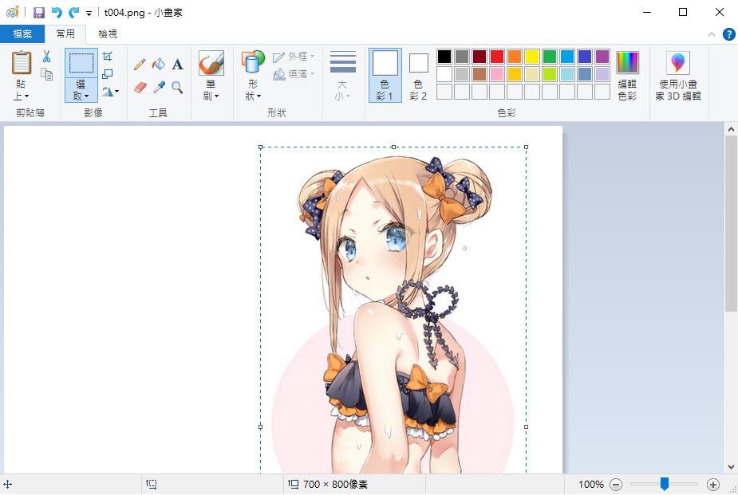Pick the white color swatch
This screenshot has height=495, width=738.
(444, 74)
